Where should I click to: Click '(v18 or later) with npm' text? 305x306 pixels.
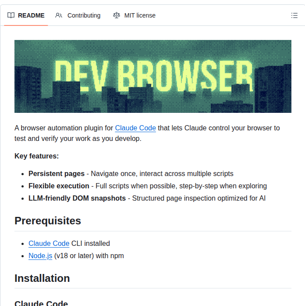tap(89, 256)
